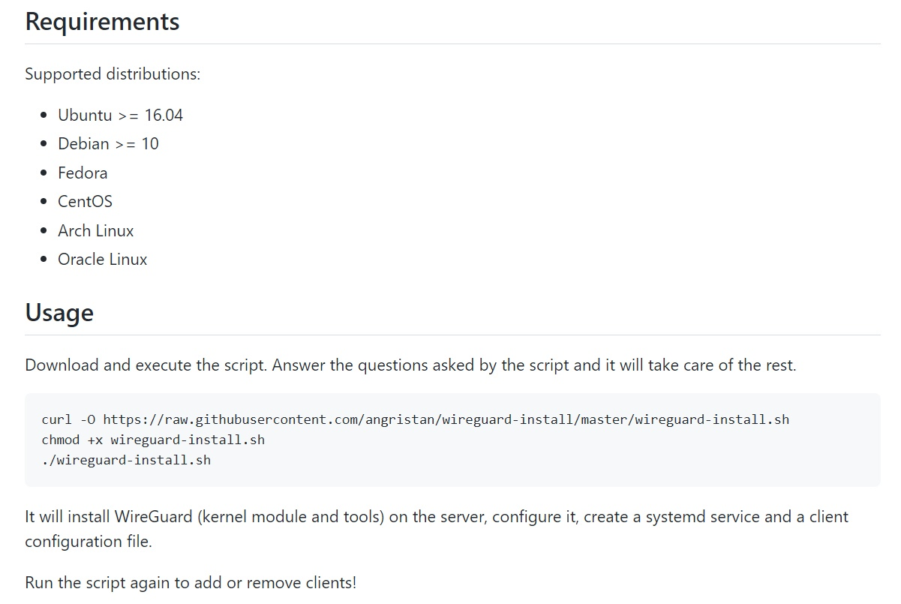The height and width of the screenshot is (604, 901).
Task: Click the -O flag in the curl command
Action: (x=87, y=419)
